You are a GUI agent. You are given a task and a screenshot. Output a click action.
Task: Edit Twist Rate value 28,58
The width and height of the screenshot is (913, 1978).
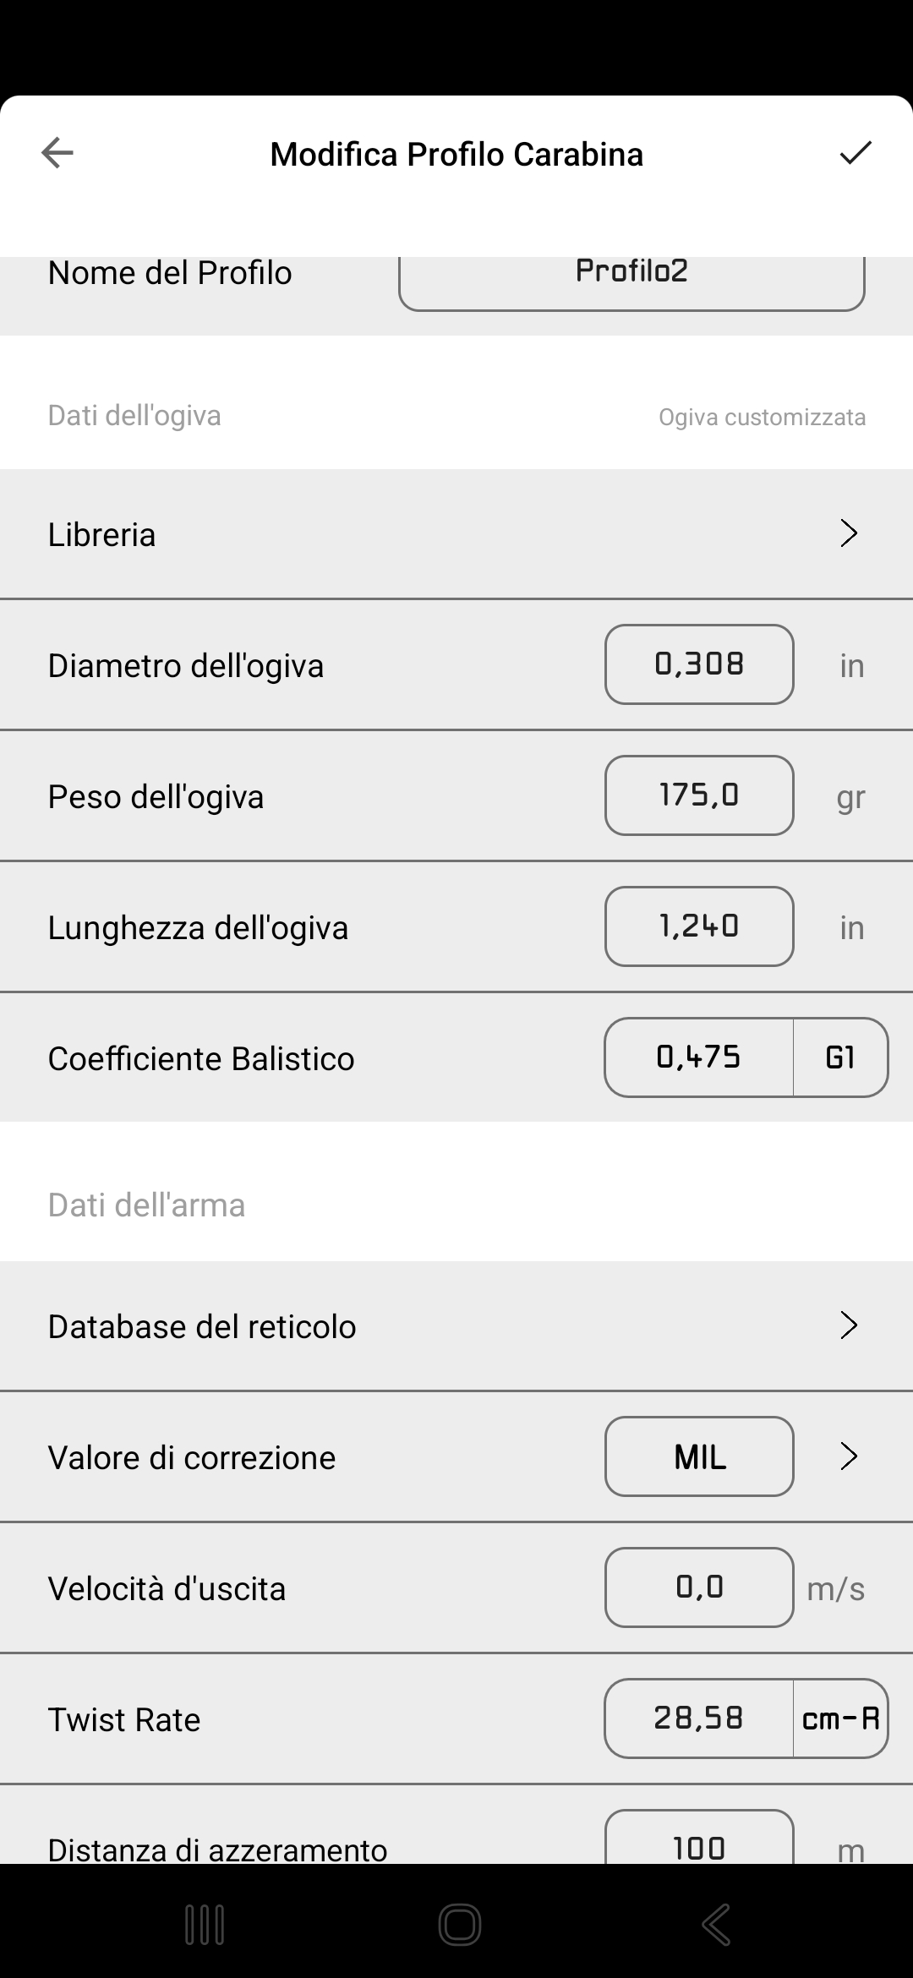699,1718
